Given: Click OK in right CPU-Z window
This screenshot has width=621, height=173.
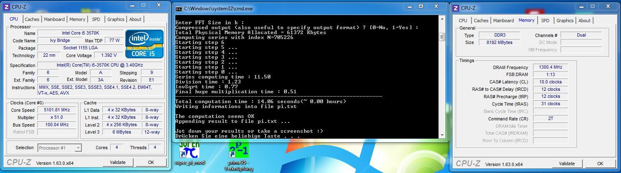Looking at the screenshot, I should click(x=600, y=164).
